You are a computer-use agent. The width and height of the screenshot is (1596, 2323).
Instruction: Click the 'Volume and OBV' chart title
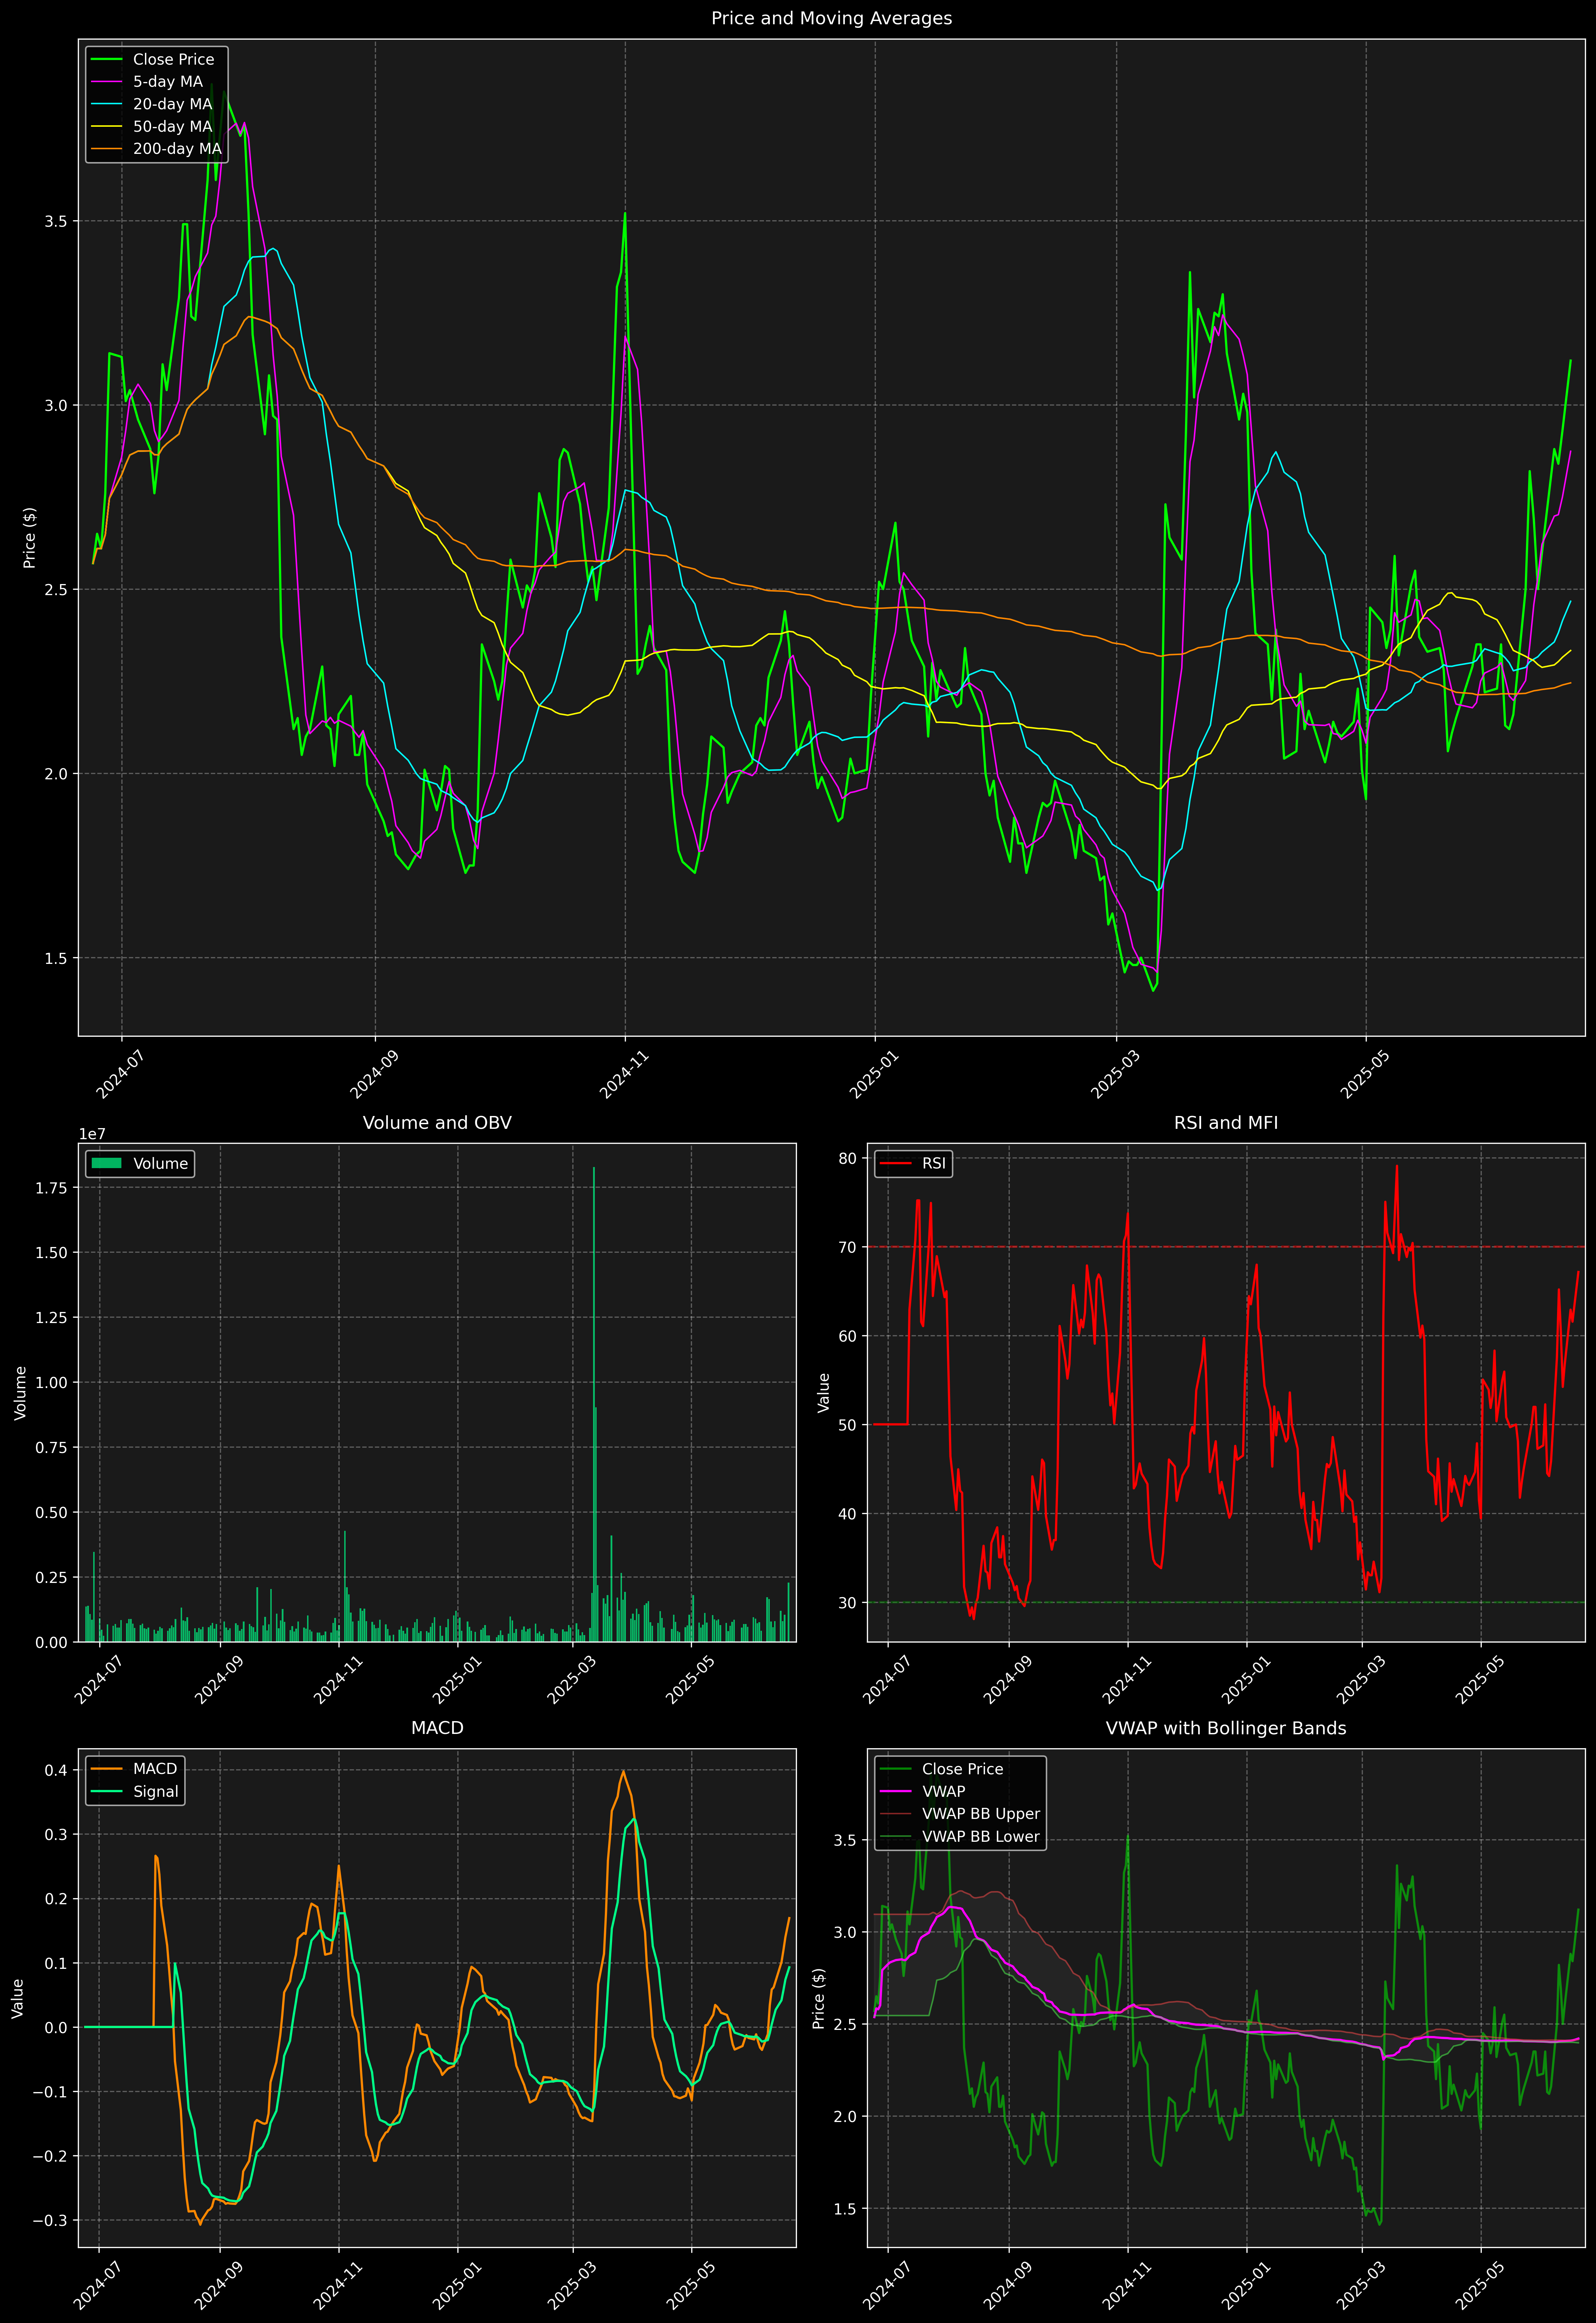437,1122
